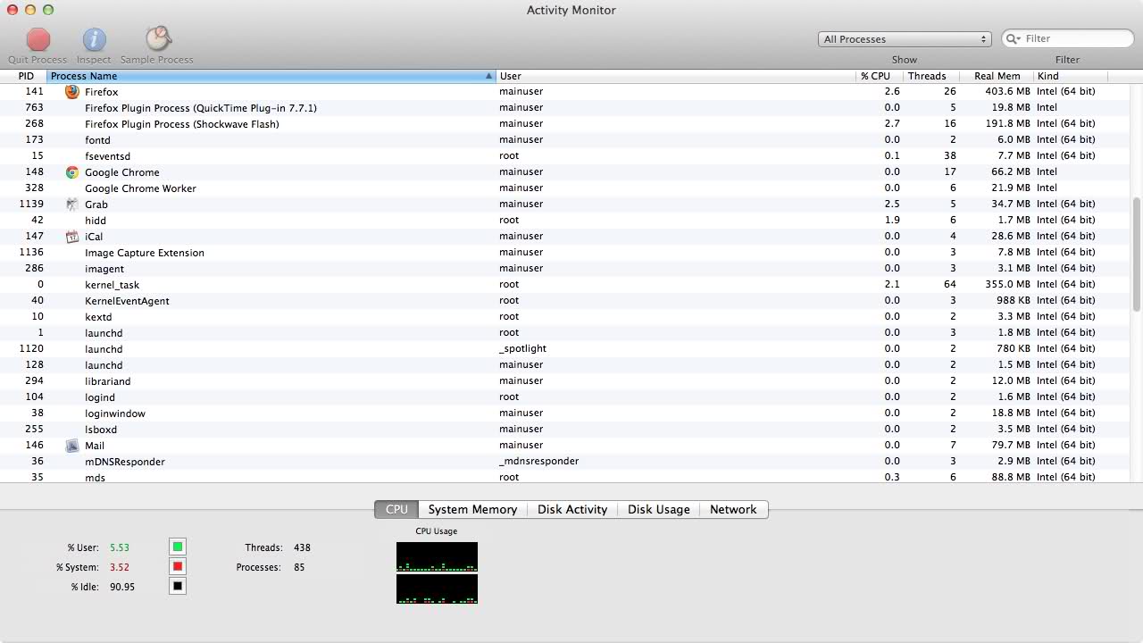Switch to the CPU tab

coord(396,509)
